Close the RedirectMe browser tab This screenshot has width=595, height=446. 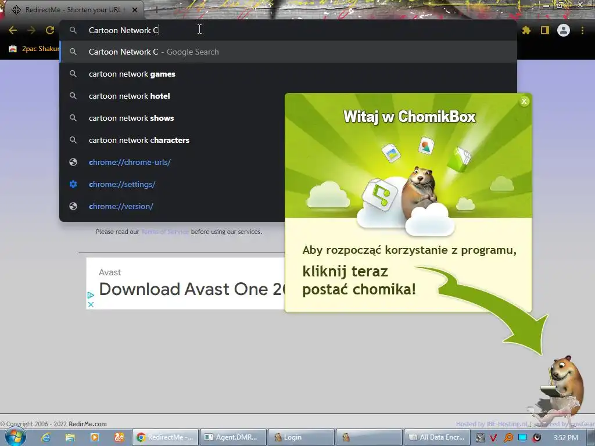point(135,10)
